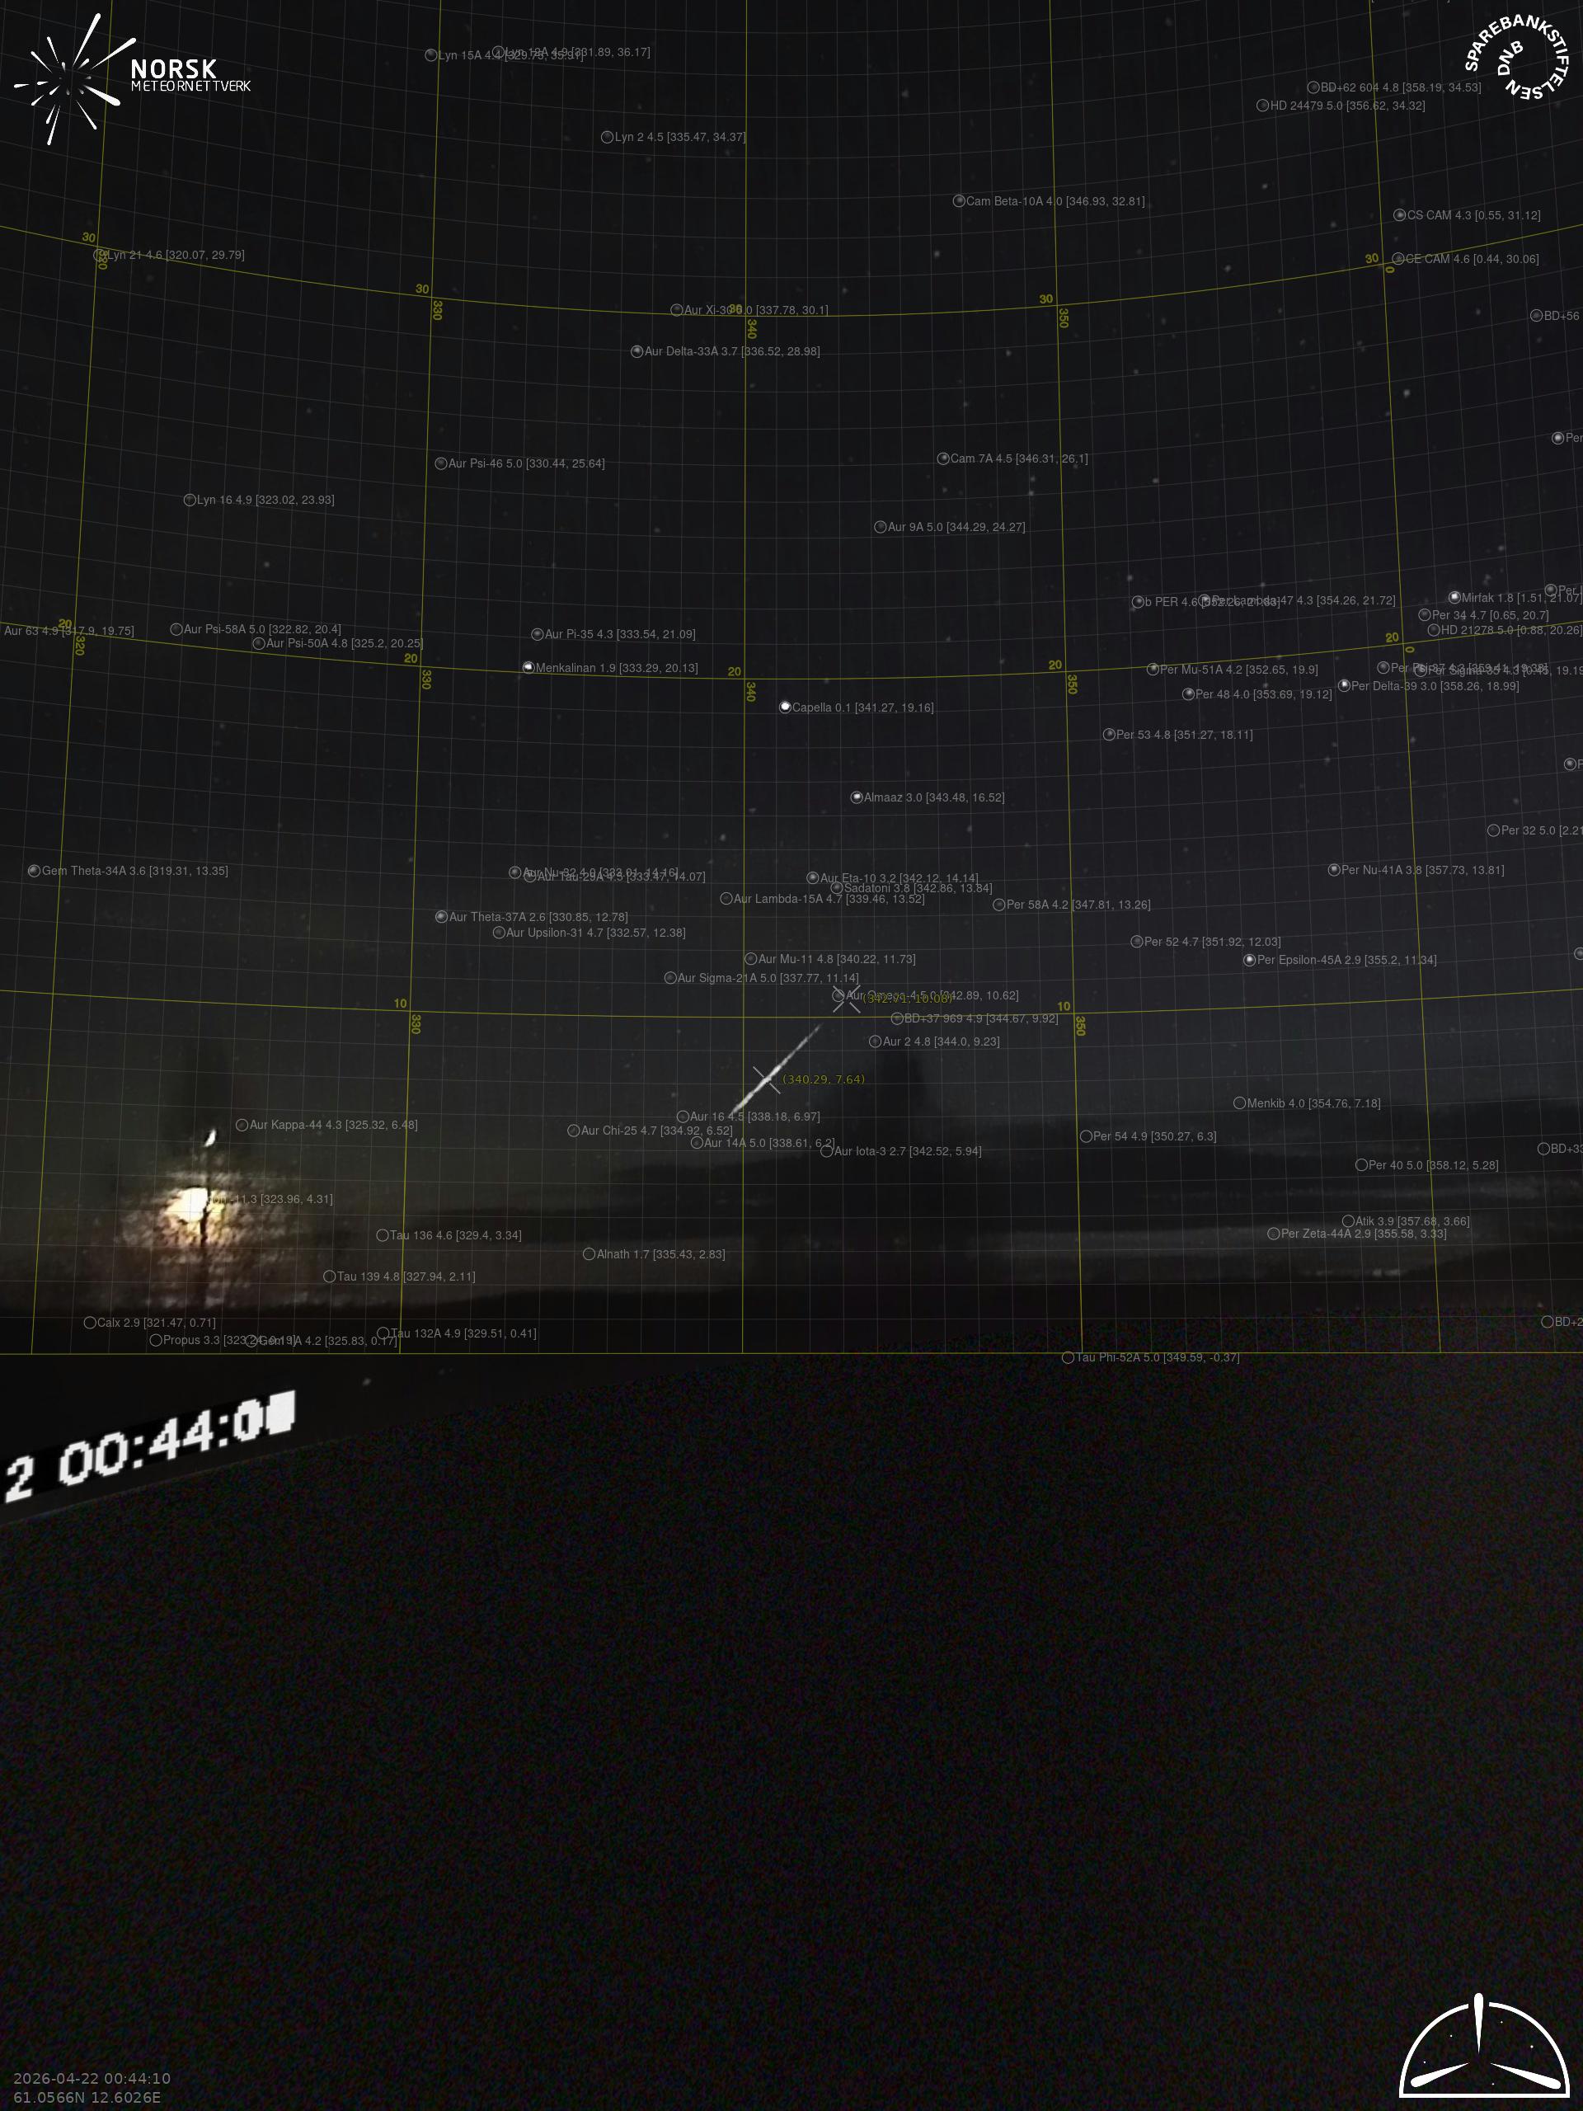Click the date timestamp 2026-04-22 00:44:10

92,2079
